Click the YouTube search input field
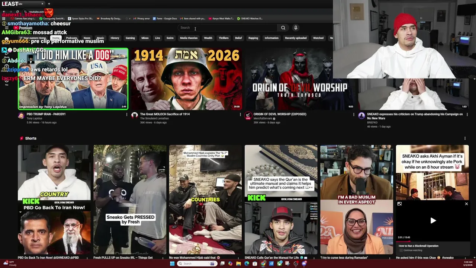 pyautogui.click(x=228, y=28)
